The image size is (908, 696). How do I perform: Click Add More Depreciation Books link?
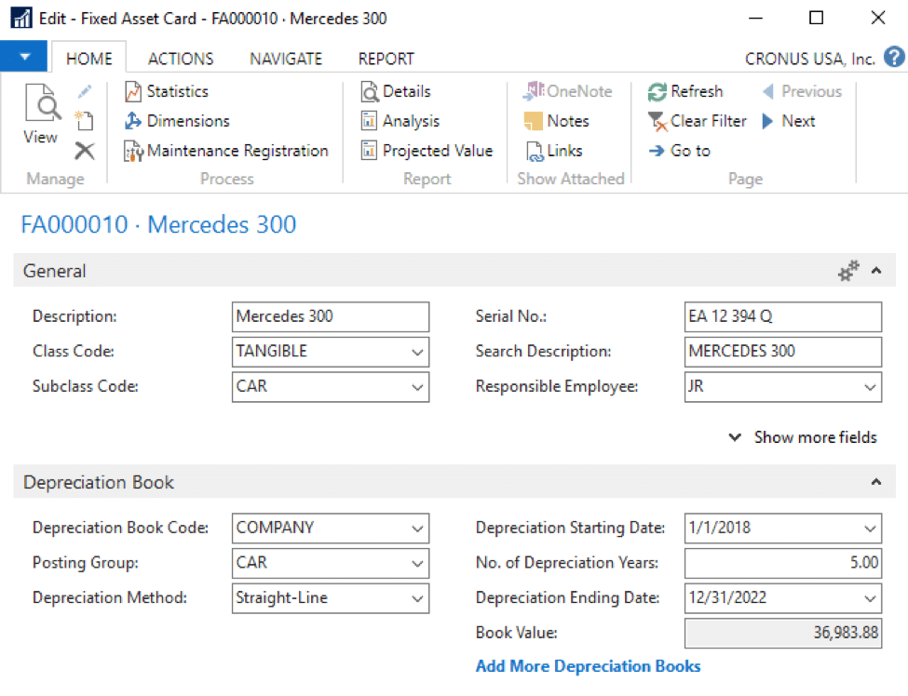pos(588,666)
